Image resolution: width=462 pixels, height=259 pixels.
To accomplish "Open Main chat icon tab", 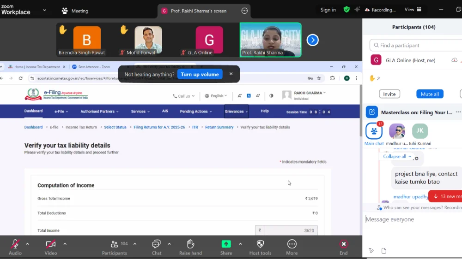I will (374, 131).
